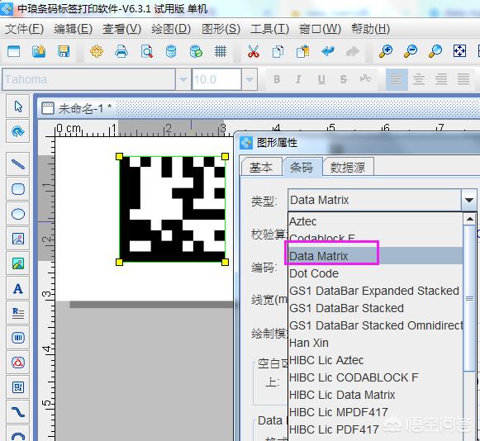This screenshot has height=441, width=480.
Task: Toggle strikethrough text formatting
Action: click(344, 79)
